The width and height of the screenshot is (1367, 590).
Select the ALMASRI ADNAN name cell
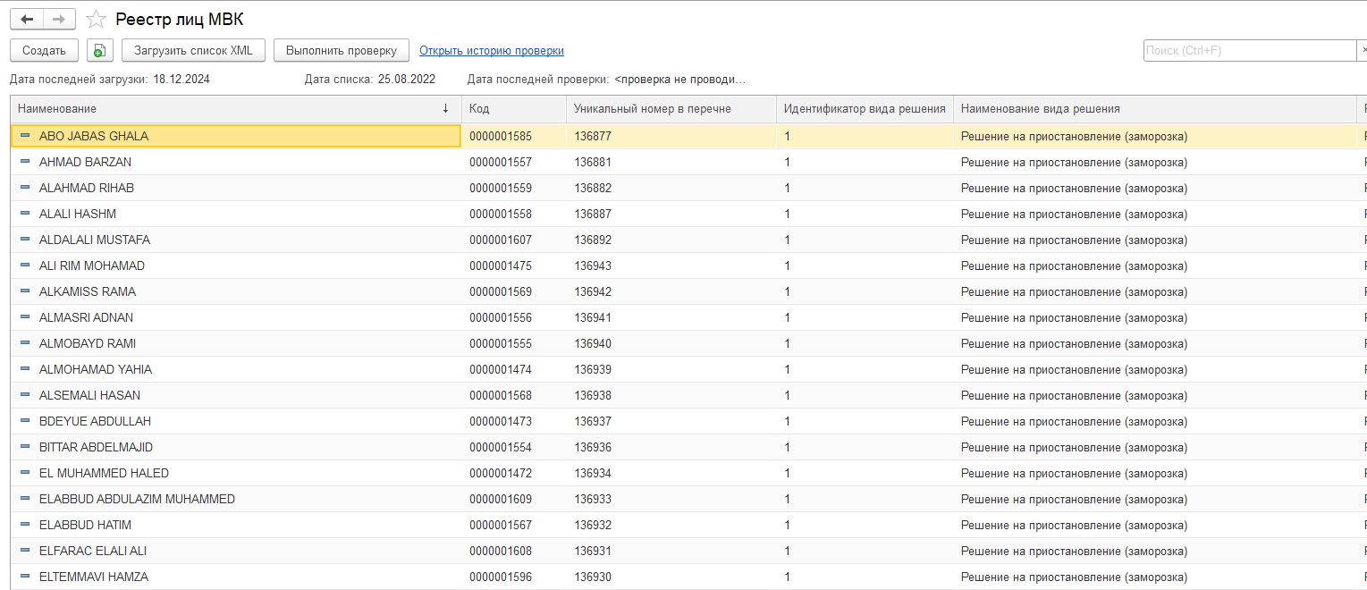pos(235,317)
